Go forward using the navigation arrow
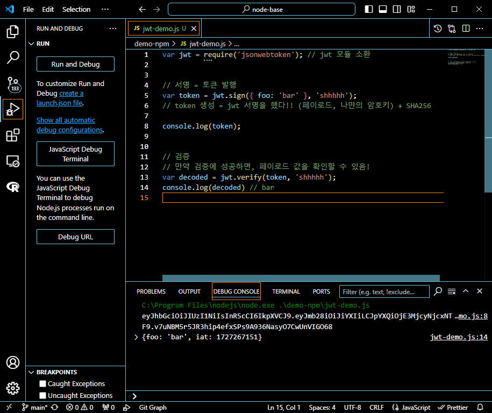492x413 pixels. [156, 10]
